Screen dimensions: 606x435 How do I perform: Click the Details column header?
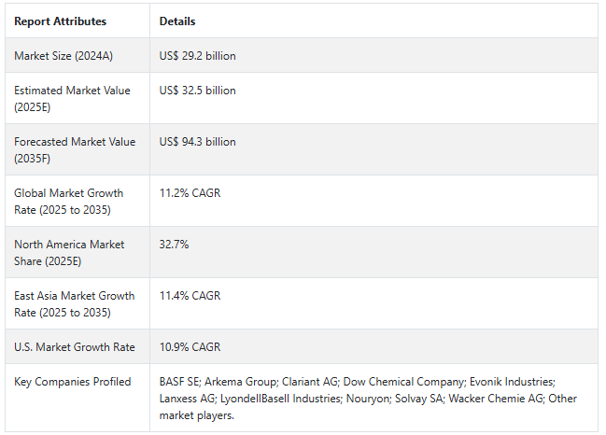click(177, 21)
